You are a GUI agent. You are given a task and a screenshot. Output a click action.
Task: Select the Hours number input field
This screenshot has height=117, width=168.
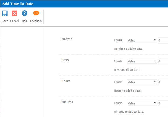click(x=163, y=82)
